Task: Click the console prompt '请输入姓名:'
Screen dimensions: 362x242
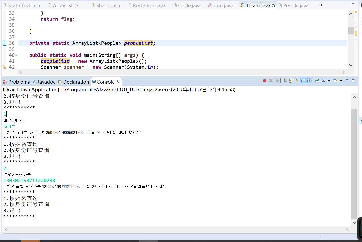Action: (14, 120)
